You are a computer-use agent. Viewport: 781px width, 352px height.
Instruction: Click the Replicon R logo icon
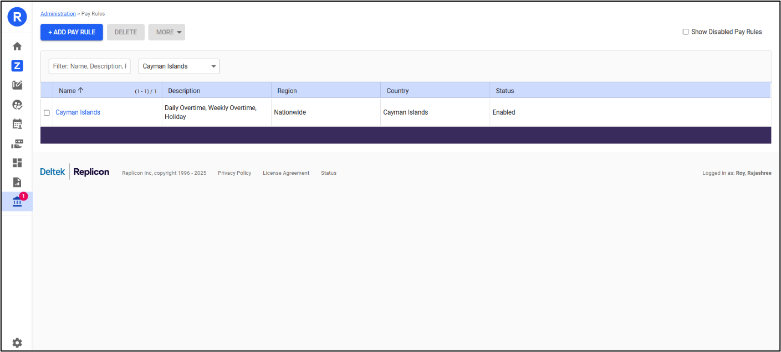17,17
